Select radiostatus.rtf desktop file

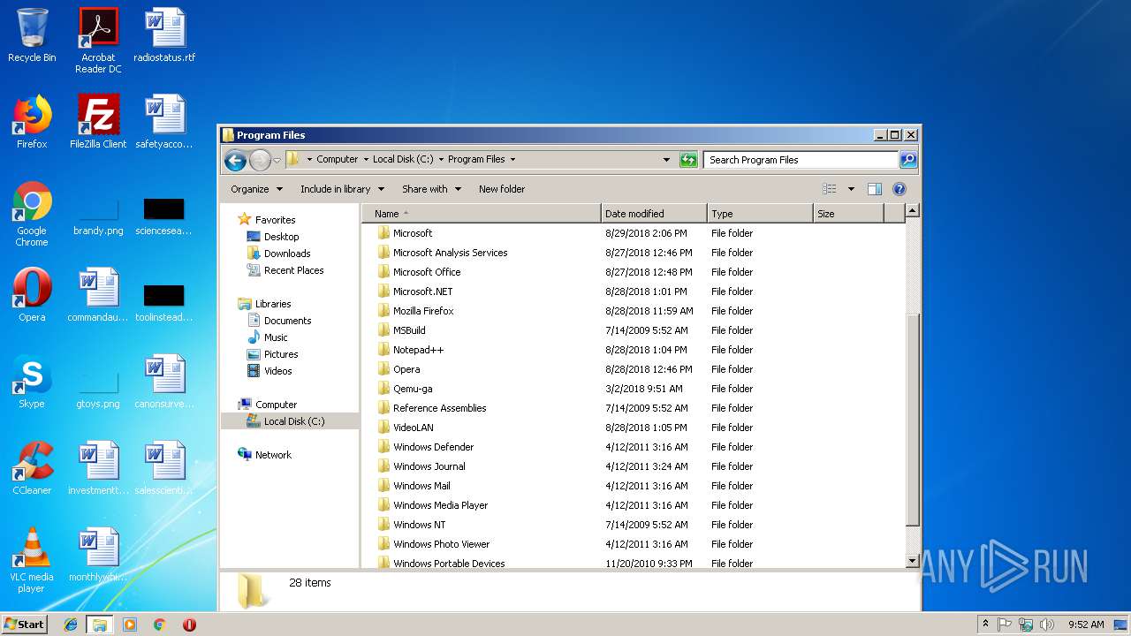pos(164,36)
